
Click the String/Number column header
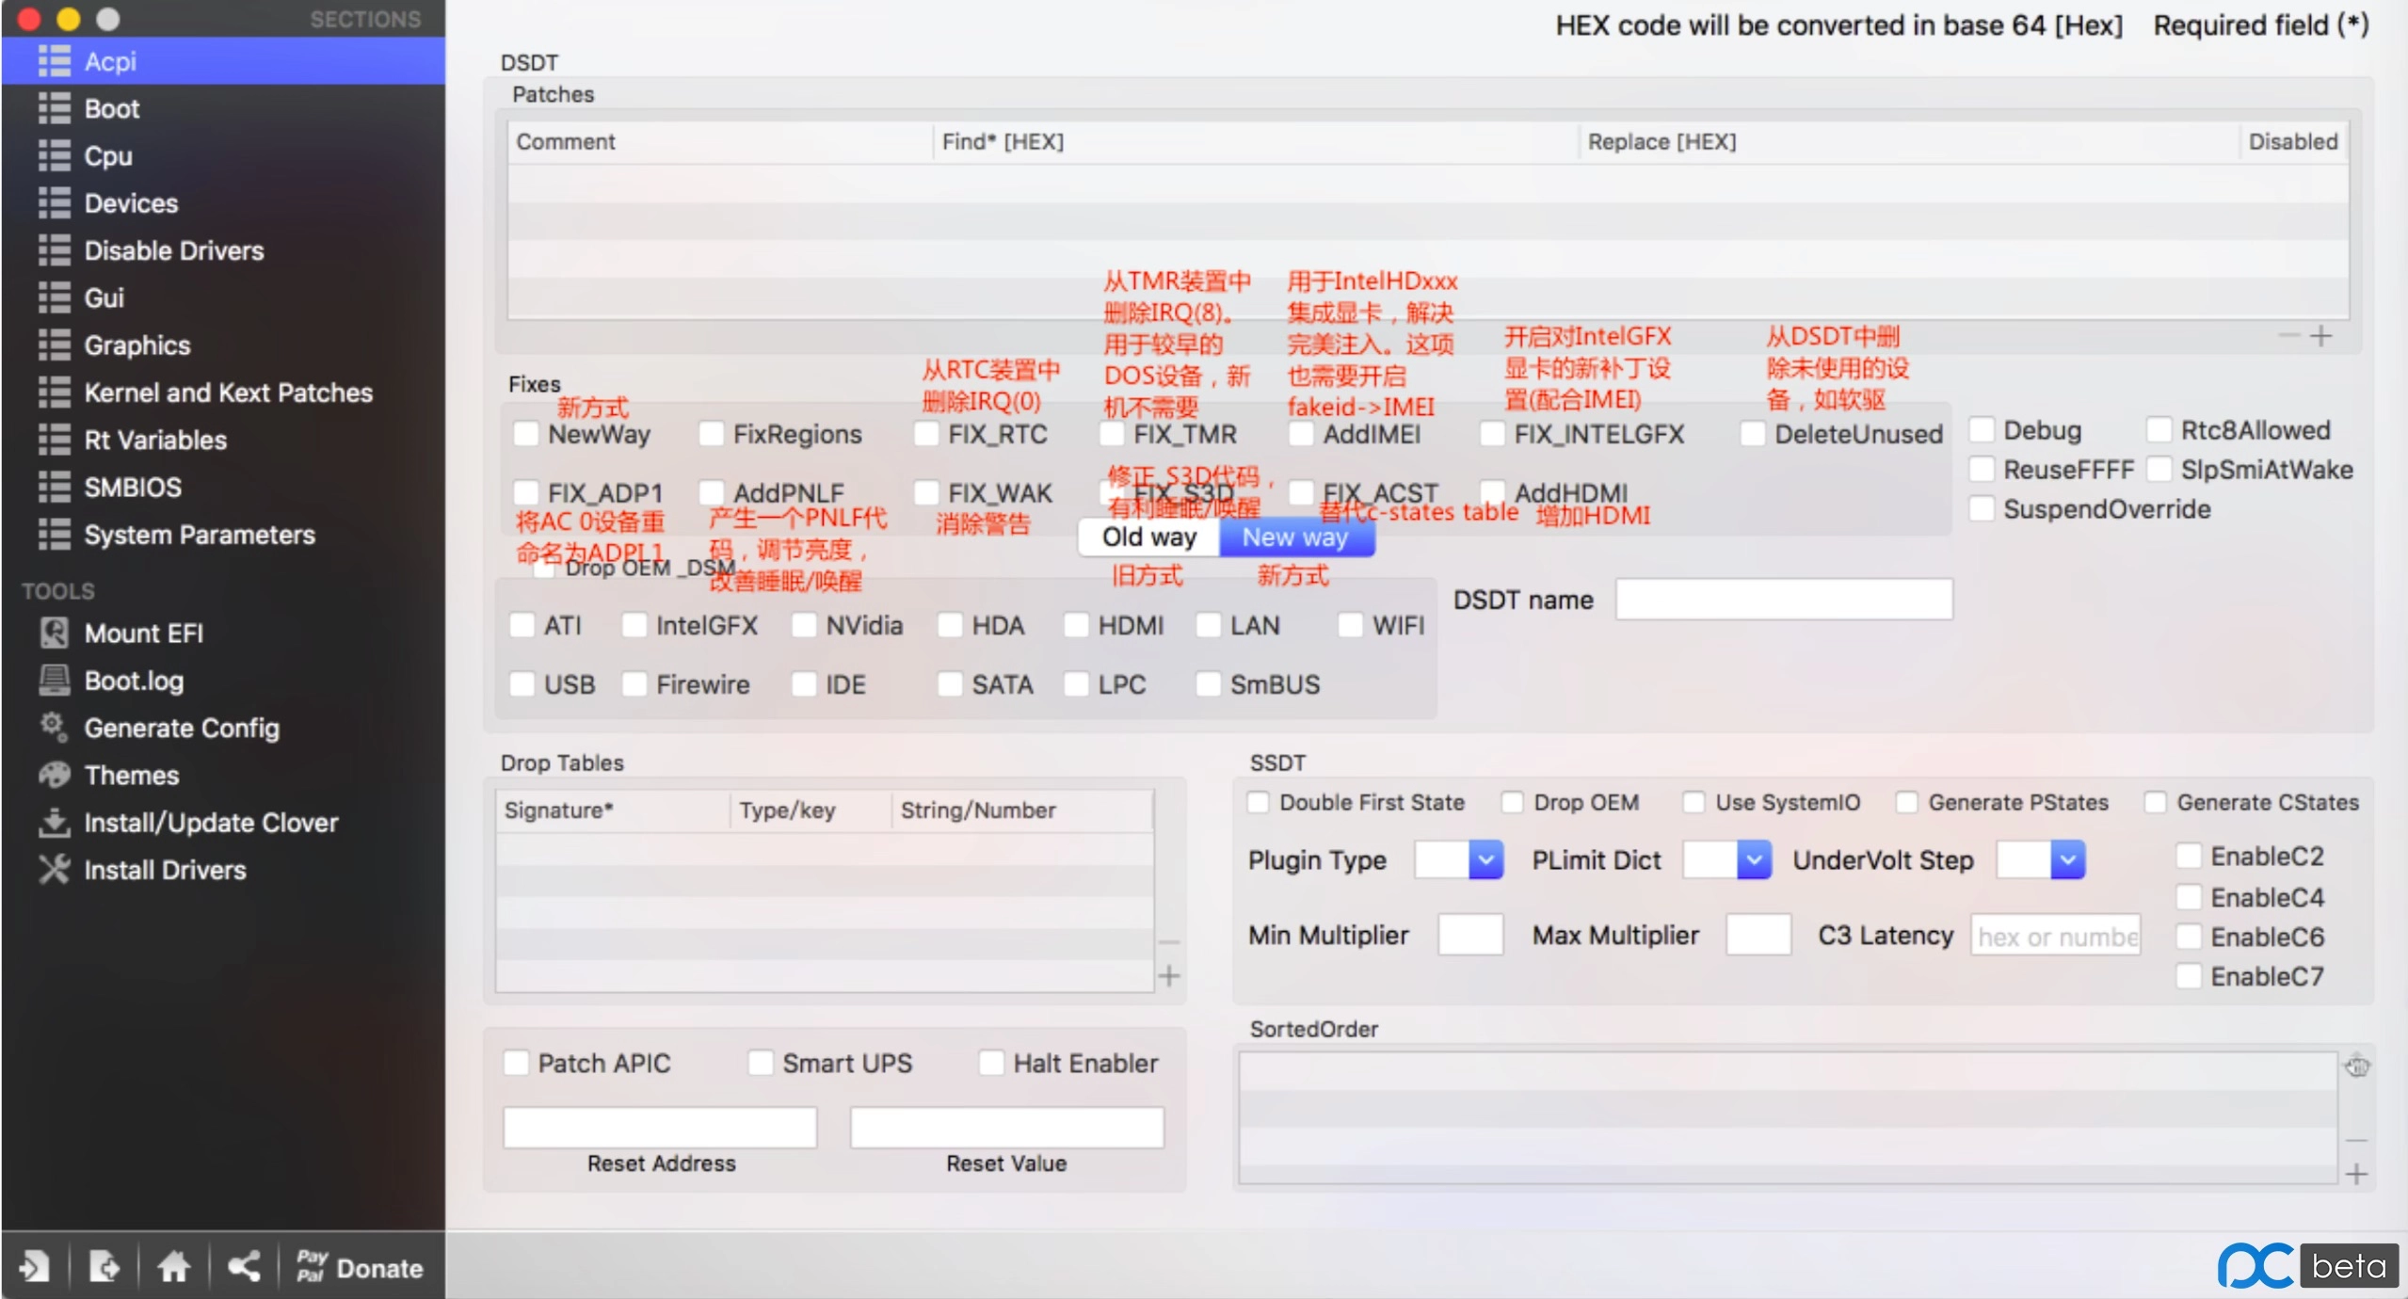(x=1022, y=810)
